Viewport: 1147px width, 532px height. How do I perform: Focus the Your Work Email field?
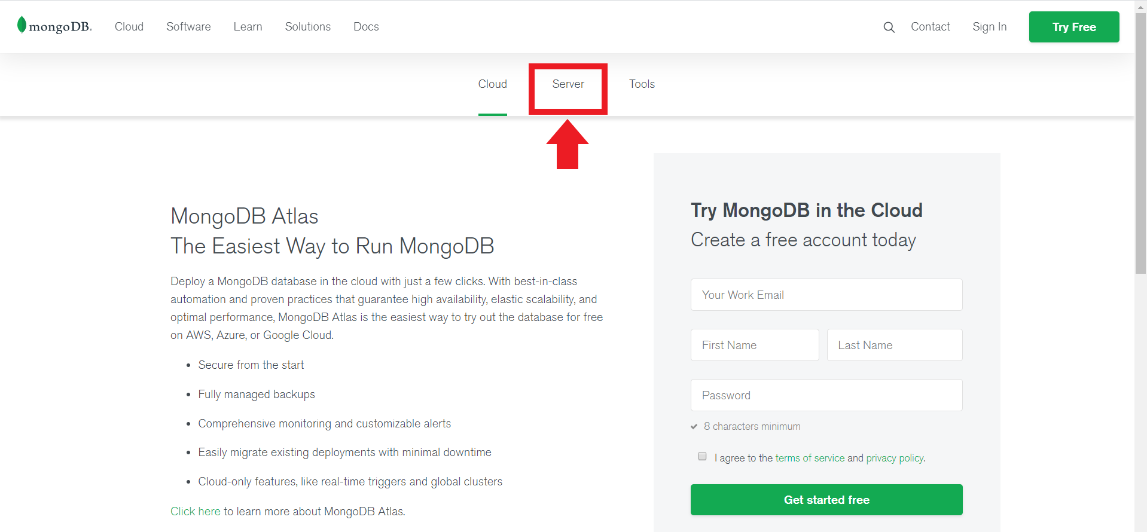pyautogui.click(x=826, y=295)
